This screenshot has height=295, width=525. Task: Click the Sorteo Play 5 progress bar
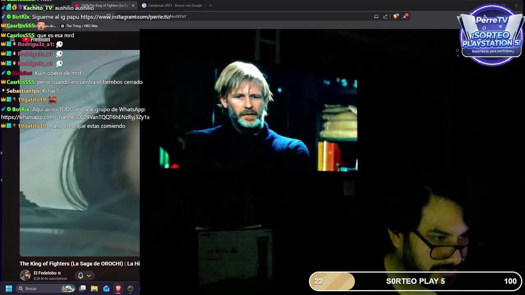click(415, 281)
